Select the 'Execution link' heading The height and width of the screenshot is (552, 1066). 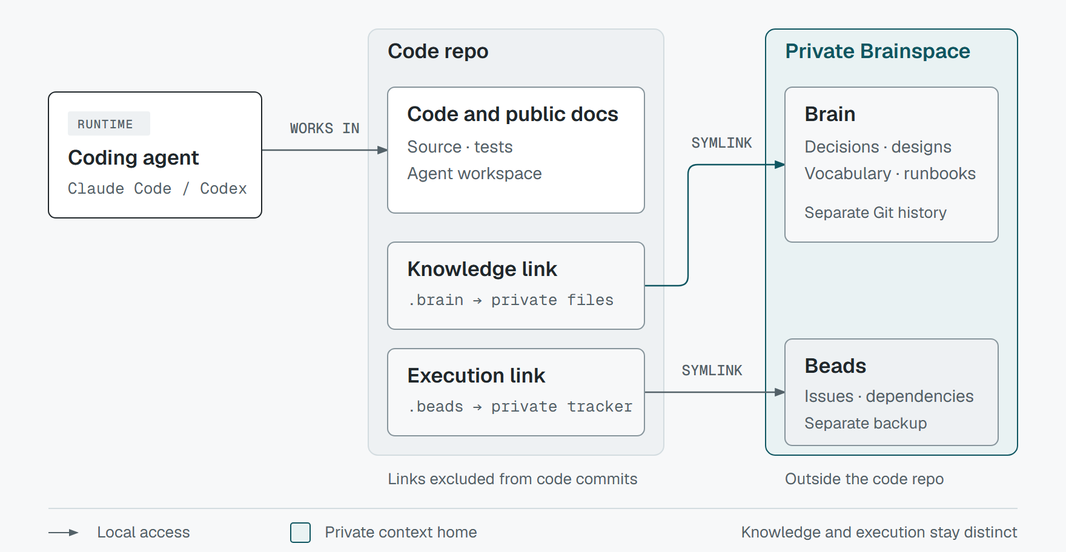[x=476, y=376]
